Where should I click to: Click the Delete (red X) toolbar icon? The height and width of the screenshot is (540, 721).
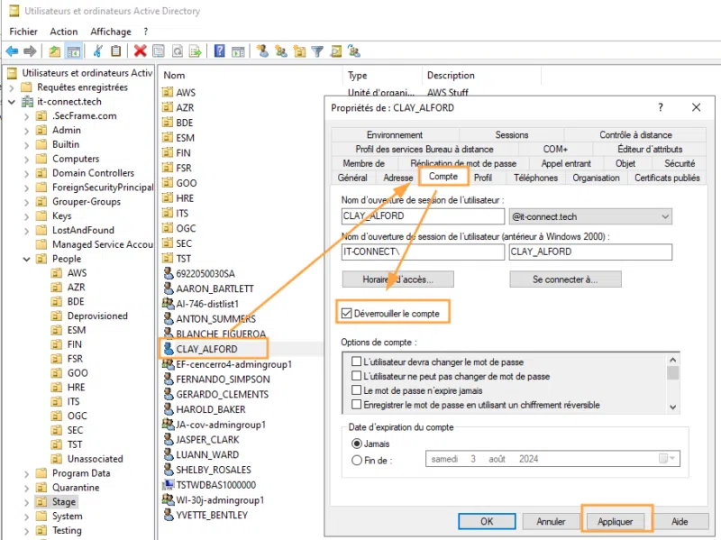coord(140,50)
